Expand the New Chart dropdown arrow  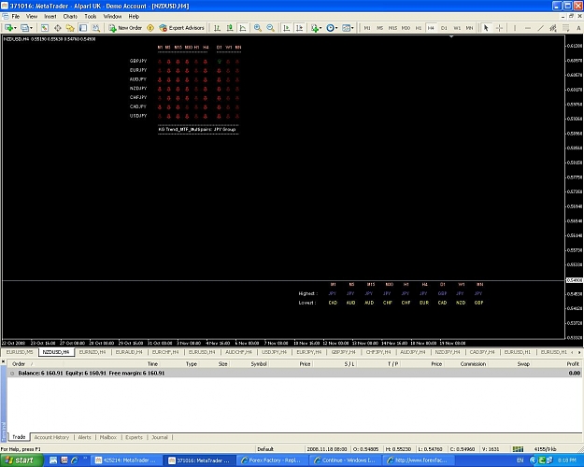[15, 28]
